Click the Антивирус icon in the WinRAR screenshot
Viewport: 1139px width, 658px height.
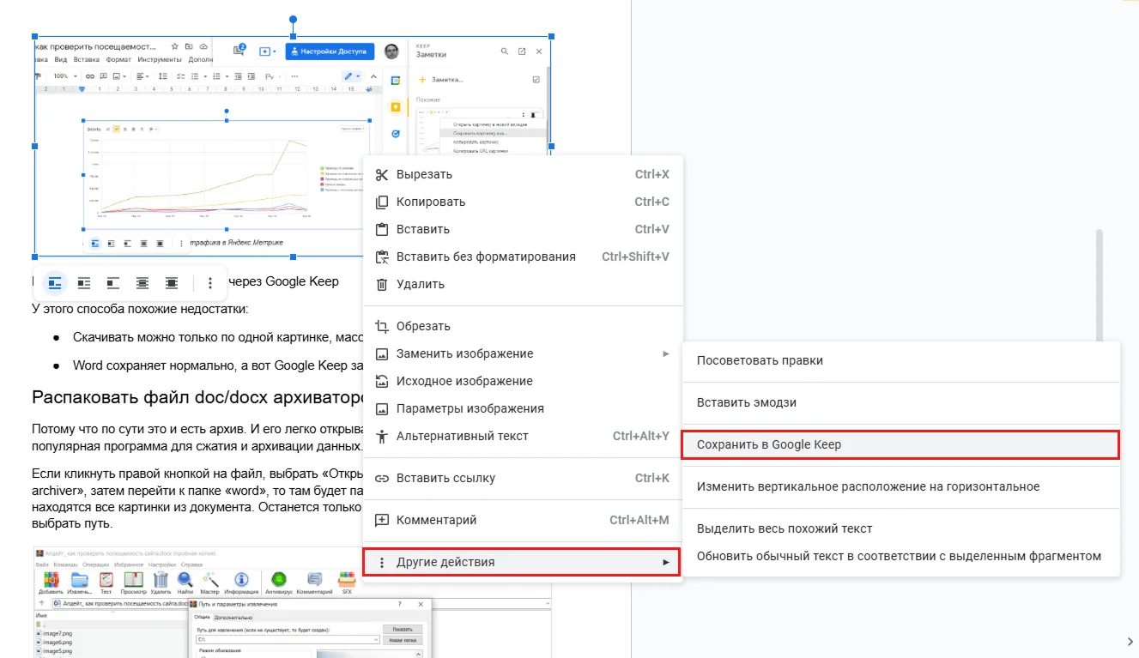[x=278, y=583]
